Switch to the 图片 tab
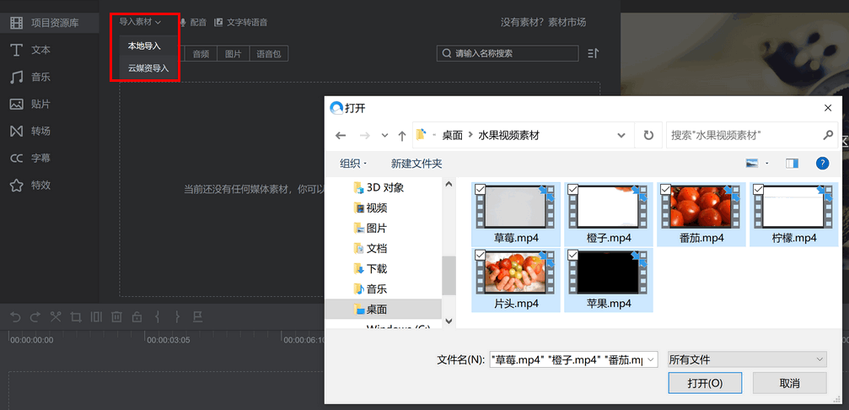 233,54
